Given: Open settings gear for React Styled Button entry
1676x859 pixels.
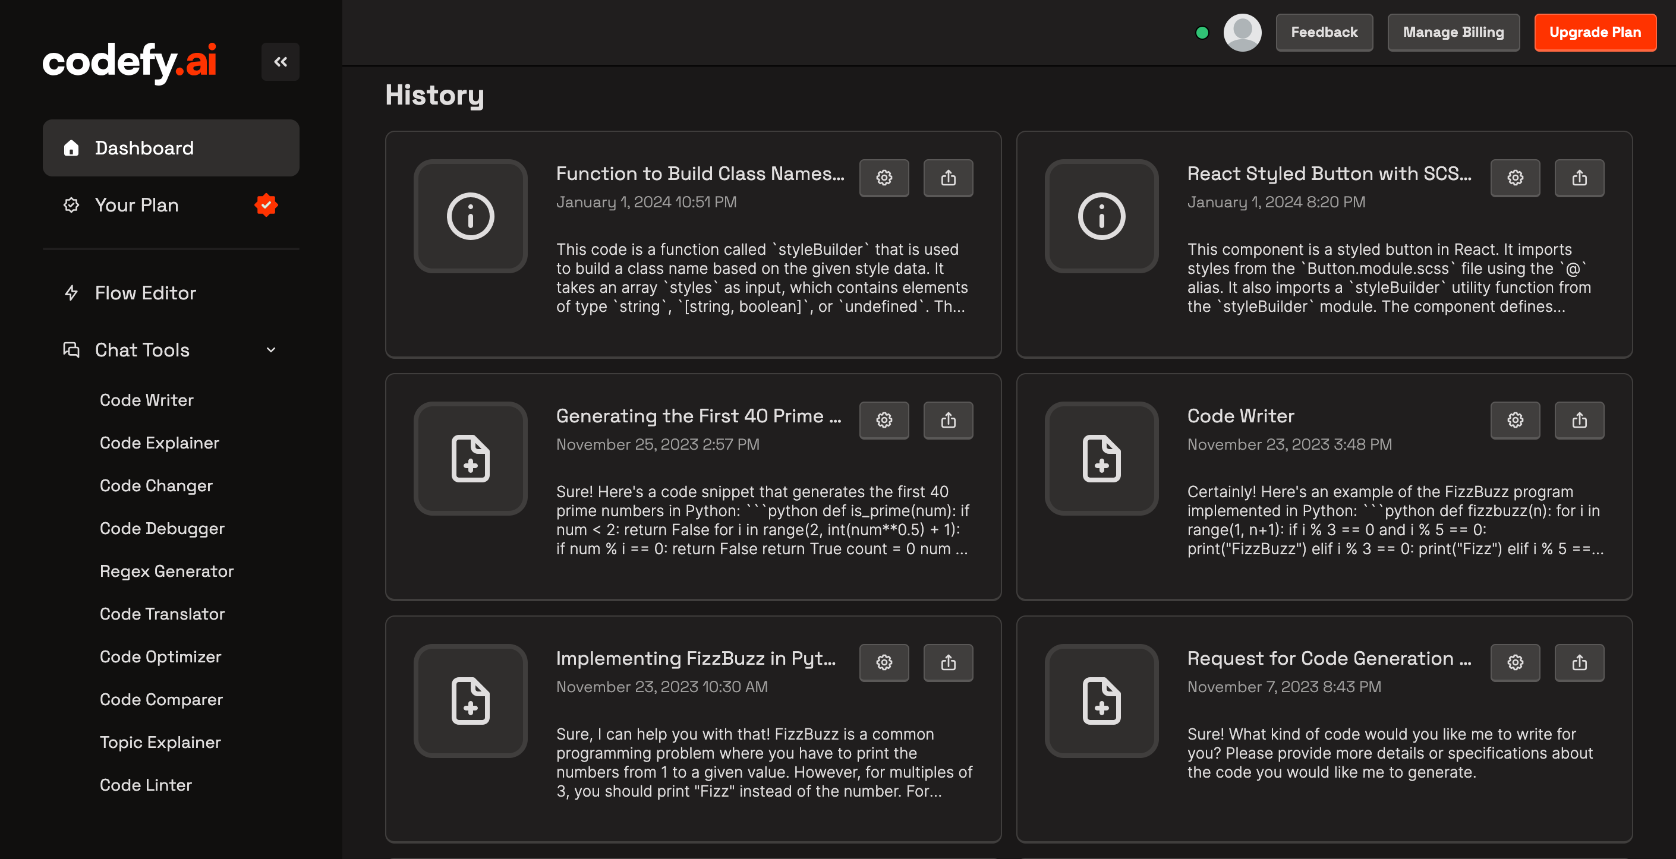Looking at the screenshot, I should 1515,178.
